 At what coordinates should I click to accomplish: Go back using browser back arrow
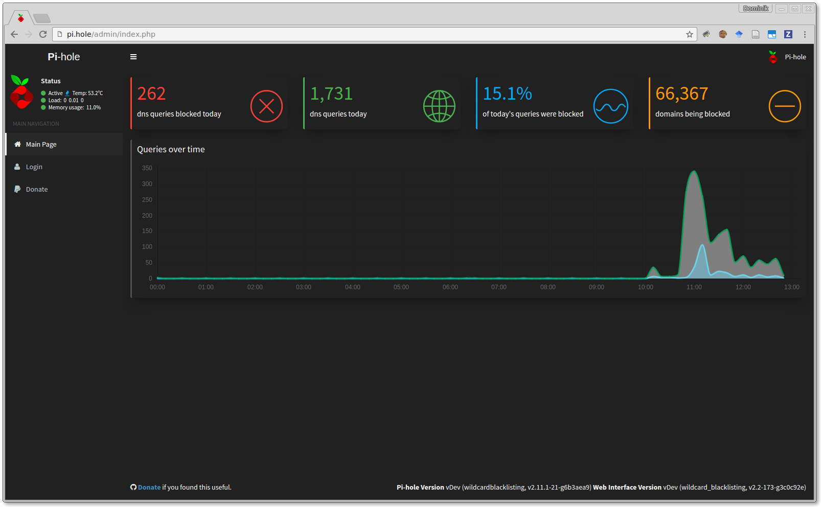14,34
